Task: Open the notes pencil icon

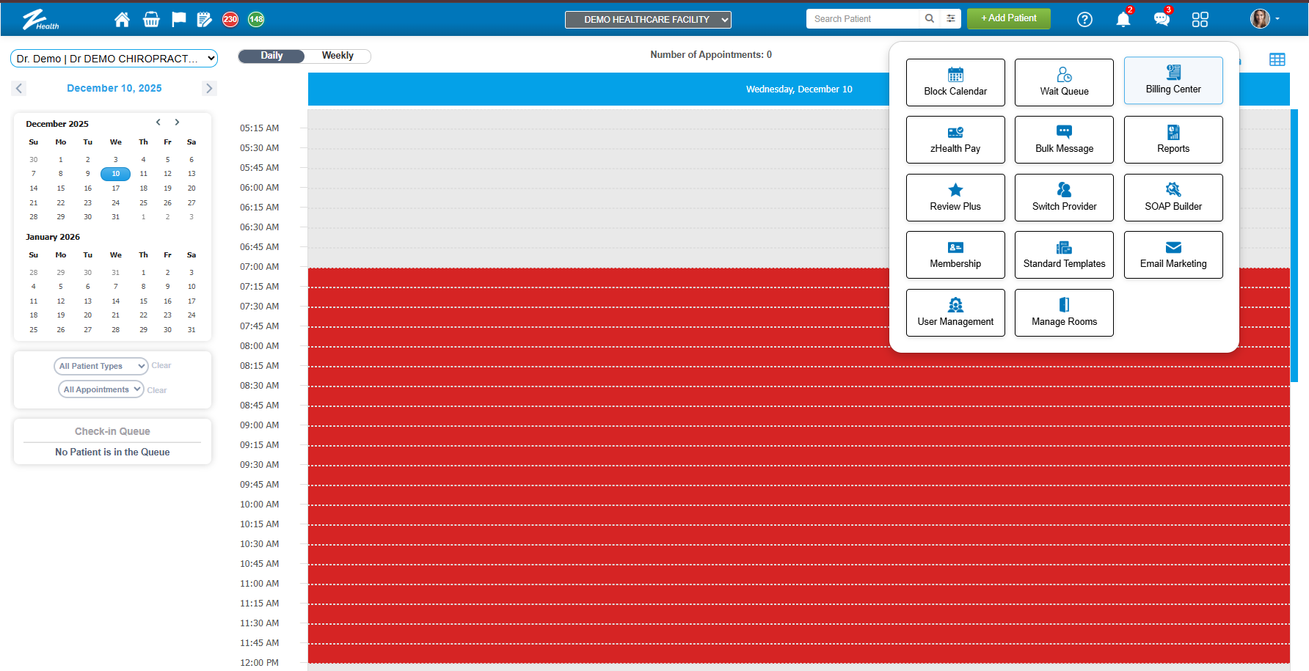Action: coord(205,20)
